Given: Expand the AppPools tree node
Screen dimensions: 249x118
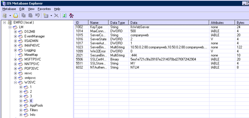Looking at the screenshot, I should point(21,105).
